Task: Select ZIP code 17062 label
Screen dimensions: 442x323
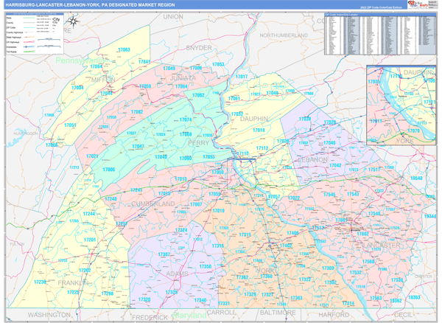Action: tap(198, 95)
